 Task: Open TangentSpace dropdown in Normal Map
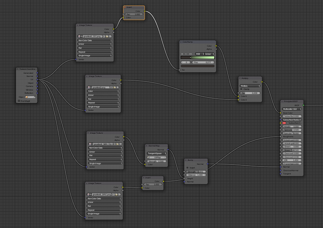pyautogui.click(x=157, y=153)
